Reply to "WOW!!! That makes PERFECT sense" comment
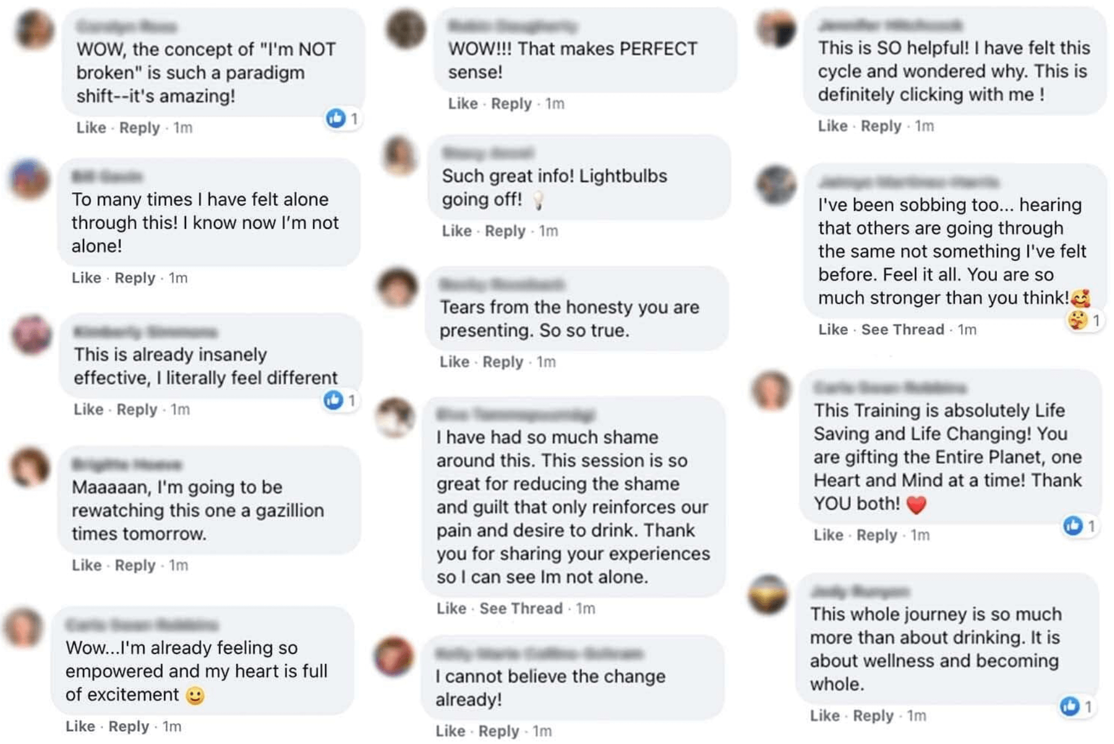 tap(511, 104)
